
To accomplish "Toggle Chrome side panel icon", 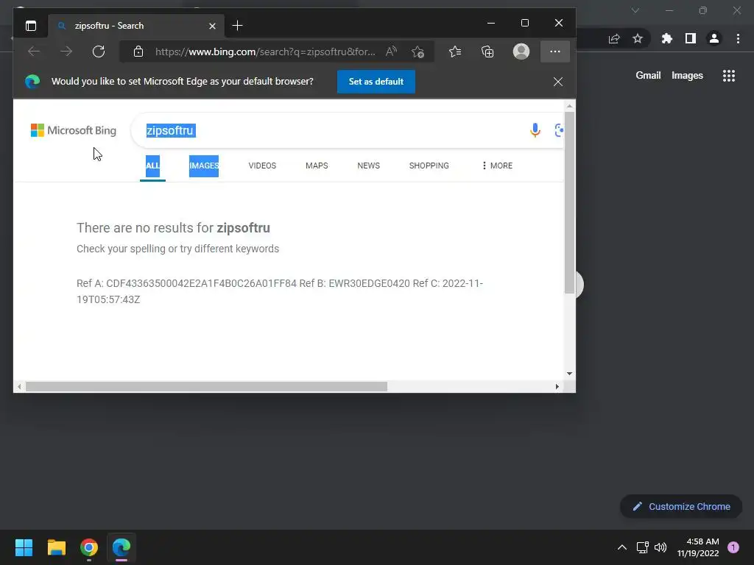I will click(691, 39).
